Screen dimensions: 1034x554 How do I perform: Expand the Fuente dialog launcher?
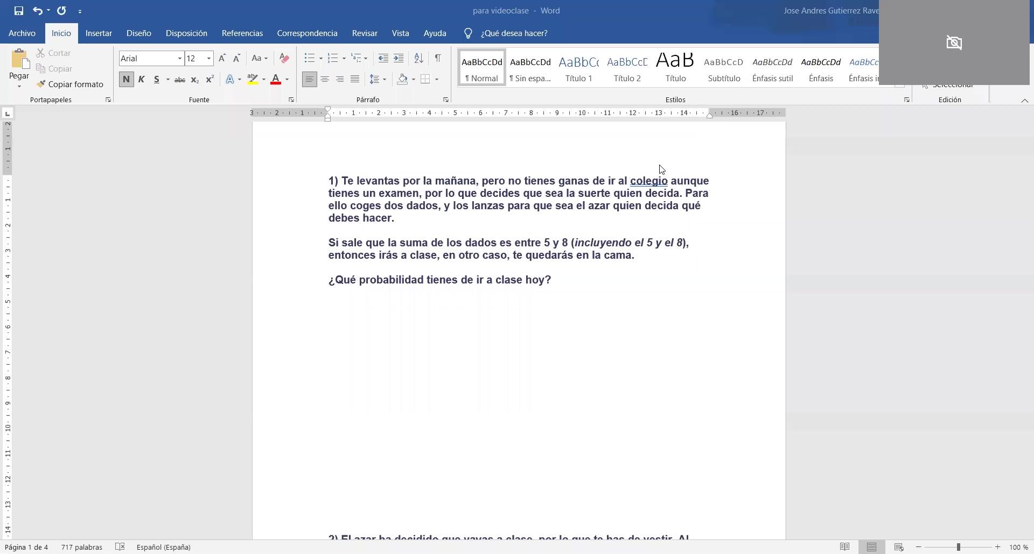[291, 100]
